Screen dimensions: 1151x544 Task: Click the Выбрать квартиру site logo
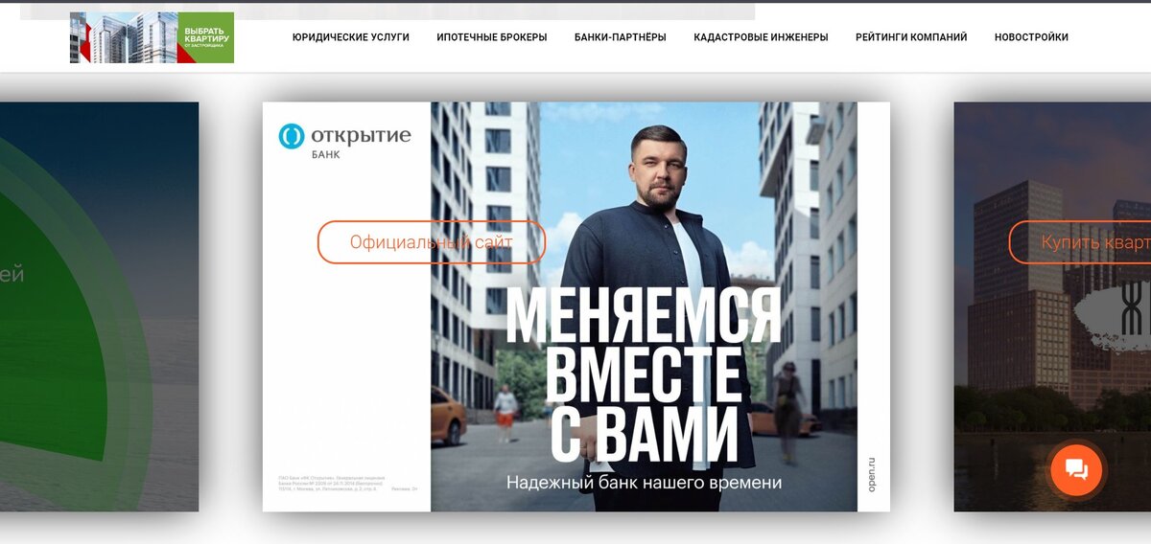(x=152, y=37)
